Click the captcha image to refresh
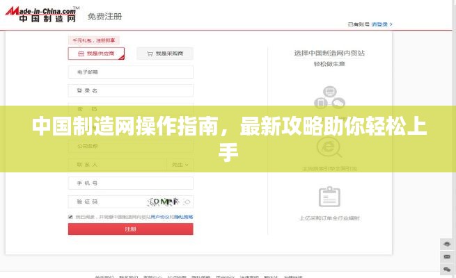Image resolution: width=456 pixels, height=278 pixels. tap(164, 202)
